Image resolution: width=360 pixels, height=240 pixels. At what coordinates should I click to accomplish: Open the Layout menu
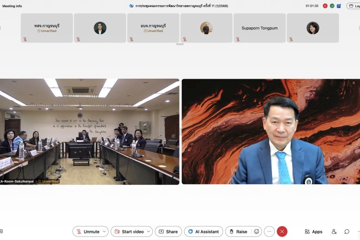[354, 6]
